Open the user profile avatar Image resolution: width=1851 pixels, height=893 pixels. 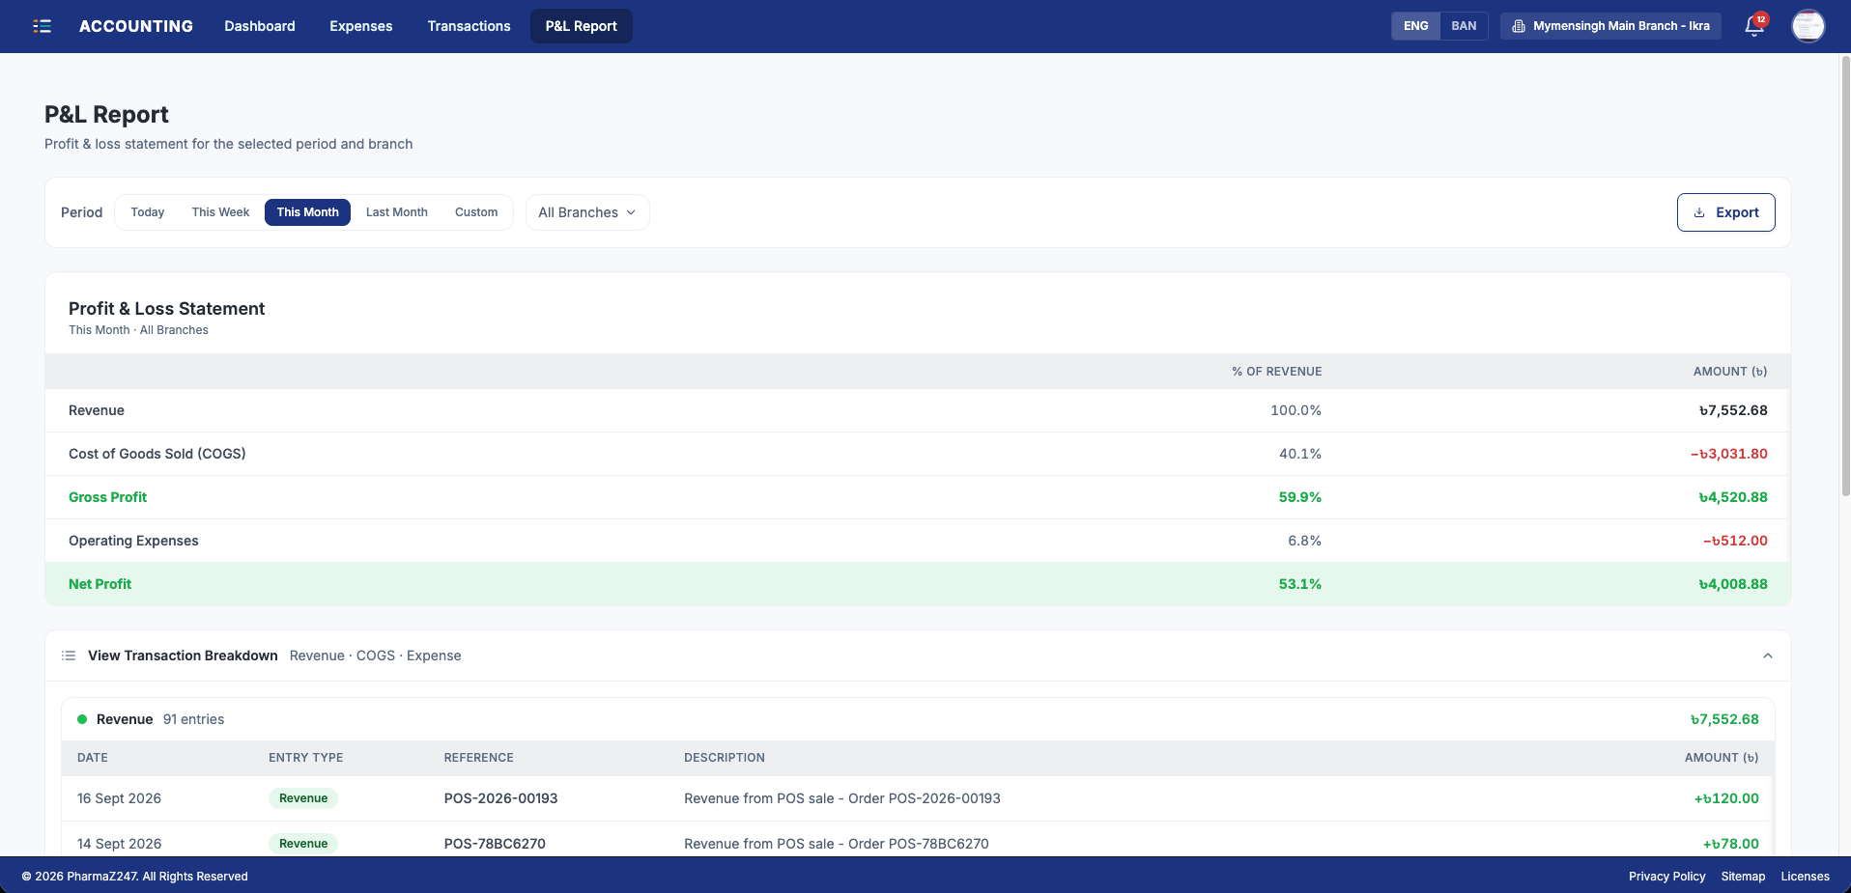1808,26
